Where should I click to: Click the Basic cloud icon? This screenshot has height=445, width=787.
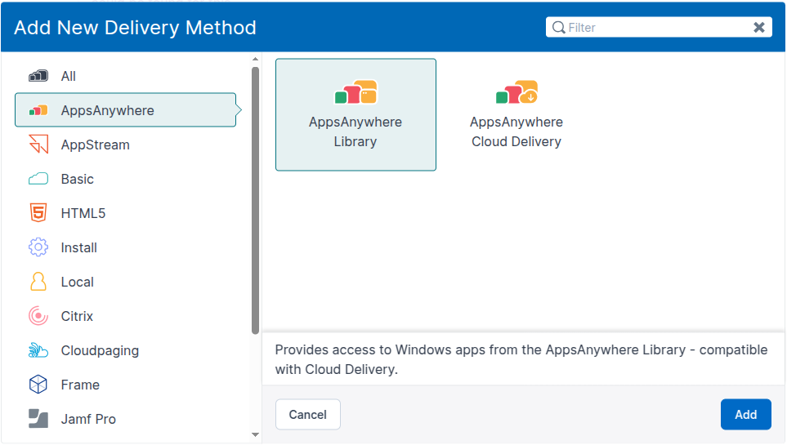click(x=38, y=179)
